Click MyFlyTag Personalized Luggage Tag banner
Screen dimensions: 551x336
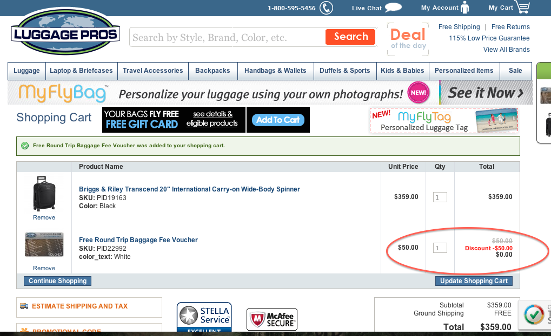point(444,121)
